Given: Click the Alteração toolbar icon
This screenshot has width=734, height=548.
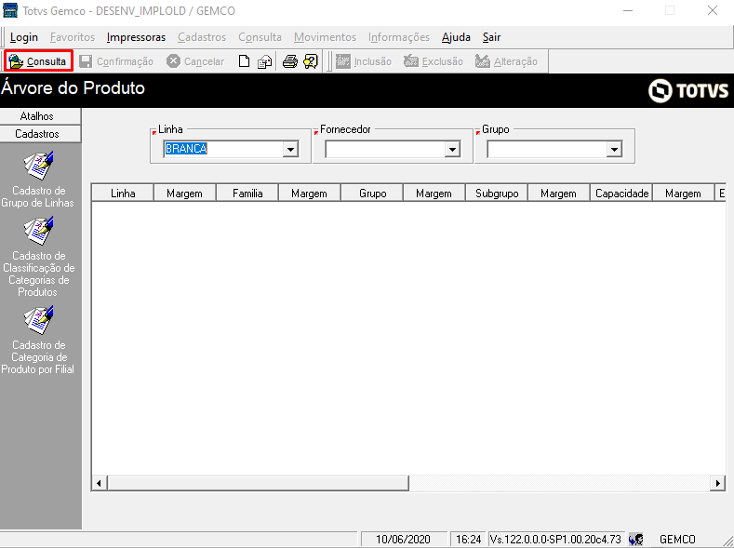Looking at the screenshot, I should tap(482, 61).
